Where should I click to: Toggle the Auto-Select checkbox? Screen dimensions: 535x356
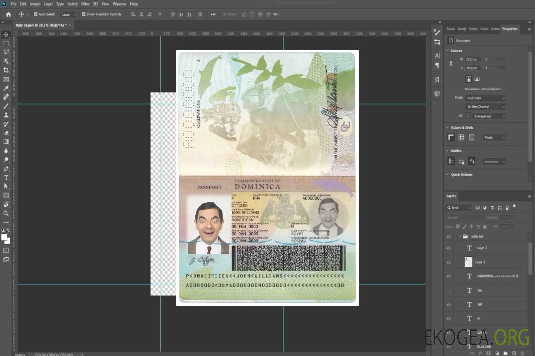tap(36, 14)
